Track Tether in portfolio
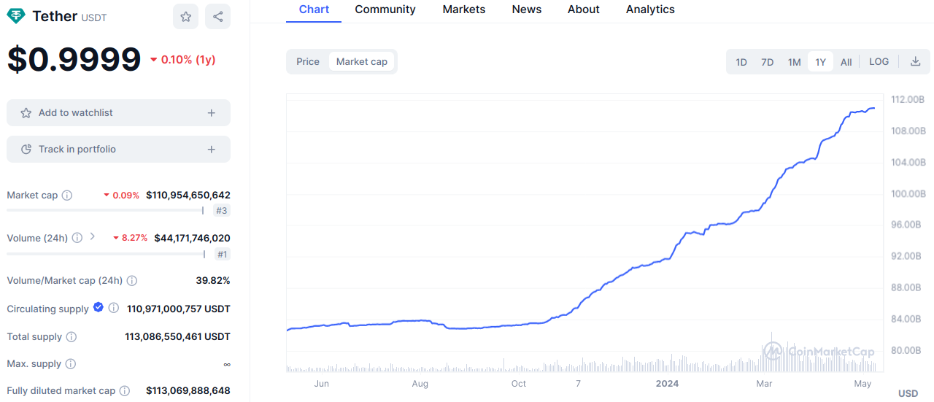Screen dimensions: 934x402 point(118,150)
